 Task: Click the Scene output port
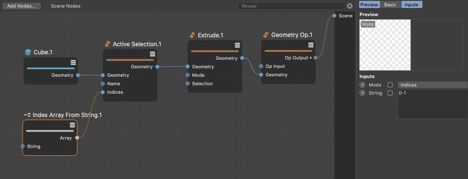coord(334,15)
